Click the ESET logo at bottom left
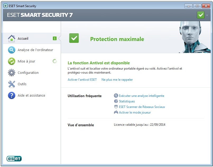Image resolution: width=213 pixels, height=167 pixels. tap(14, 159)
